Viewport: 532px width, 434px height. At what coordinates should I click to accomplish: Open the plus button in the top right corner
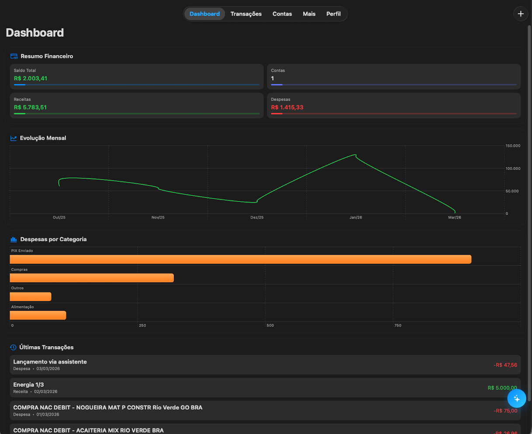[521, 14]
